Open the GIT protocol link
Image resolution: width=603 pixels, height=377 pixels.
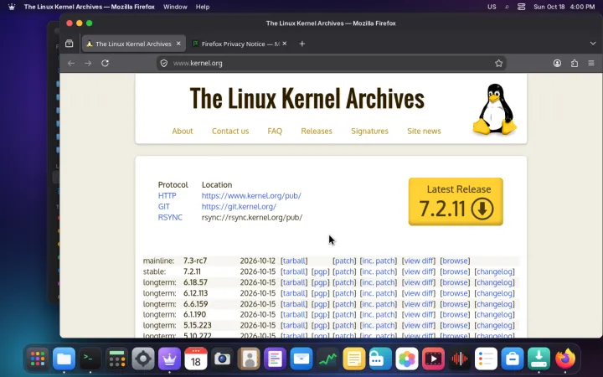164,206
